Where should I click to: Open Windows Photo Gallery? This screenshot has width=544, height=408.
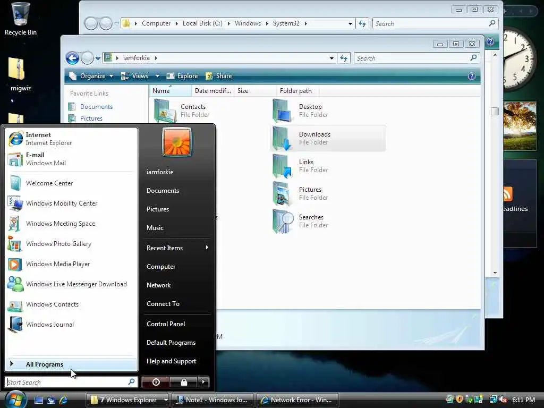[x=71, y=243]
